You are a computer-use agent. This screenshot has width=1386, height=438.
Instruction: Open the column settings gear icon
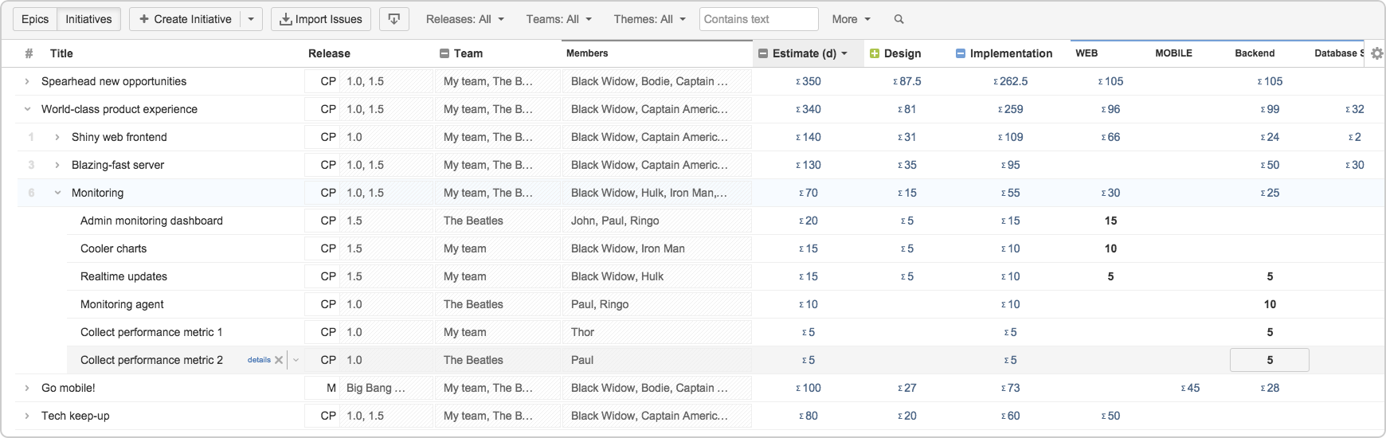pos(1376,53)
